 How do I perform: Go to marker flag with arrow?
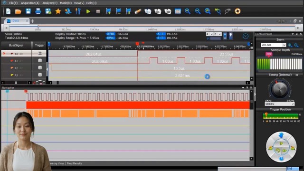tap(128, 11)
